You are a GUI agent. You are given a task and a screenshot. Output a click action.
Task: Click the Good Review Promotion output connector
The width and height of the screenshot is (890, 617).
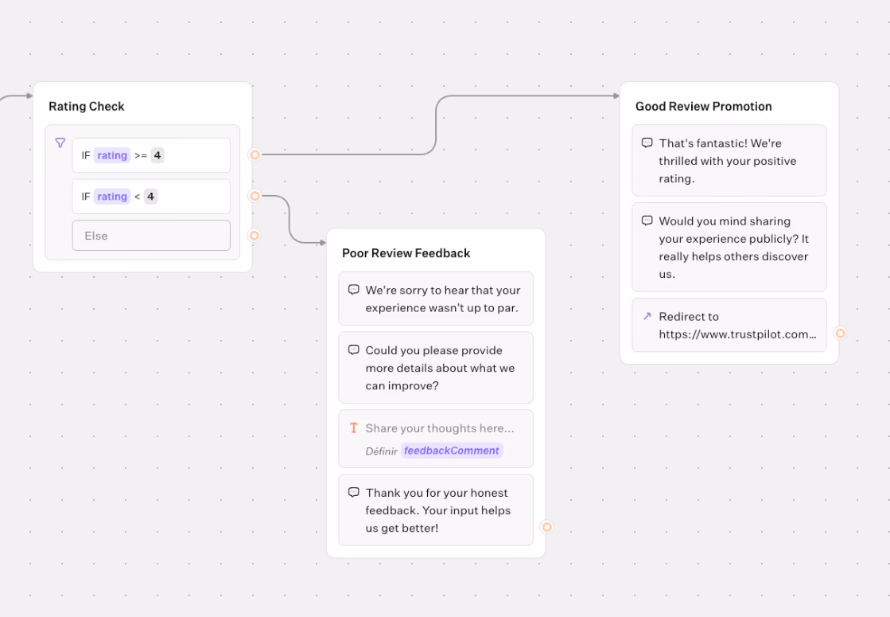pos(840,334)
